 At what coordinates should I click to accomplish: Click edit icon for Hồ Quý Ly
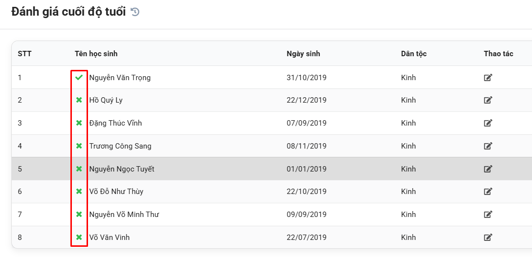pyautogui.click(x=488, y=100)
